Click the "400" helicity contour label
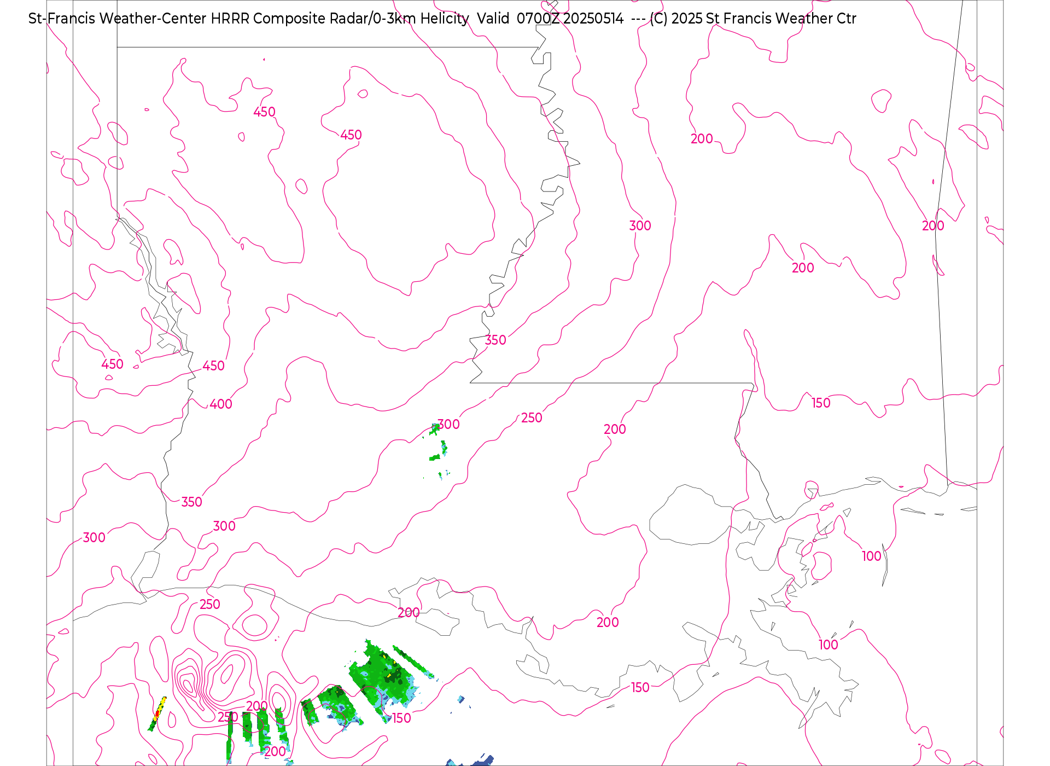This screenshot has width=1050, height=766. pyautogui.click(x=221, y=404)
